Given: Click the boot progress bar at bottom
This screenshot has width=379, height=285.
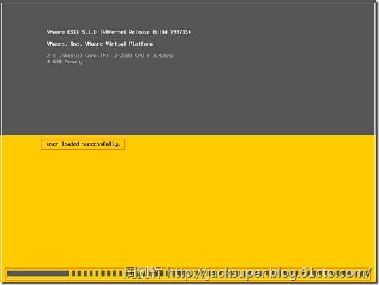Looking at the screenshot, I should 188,273.
